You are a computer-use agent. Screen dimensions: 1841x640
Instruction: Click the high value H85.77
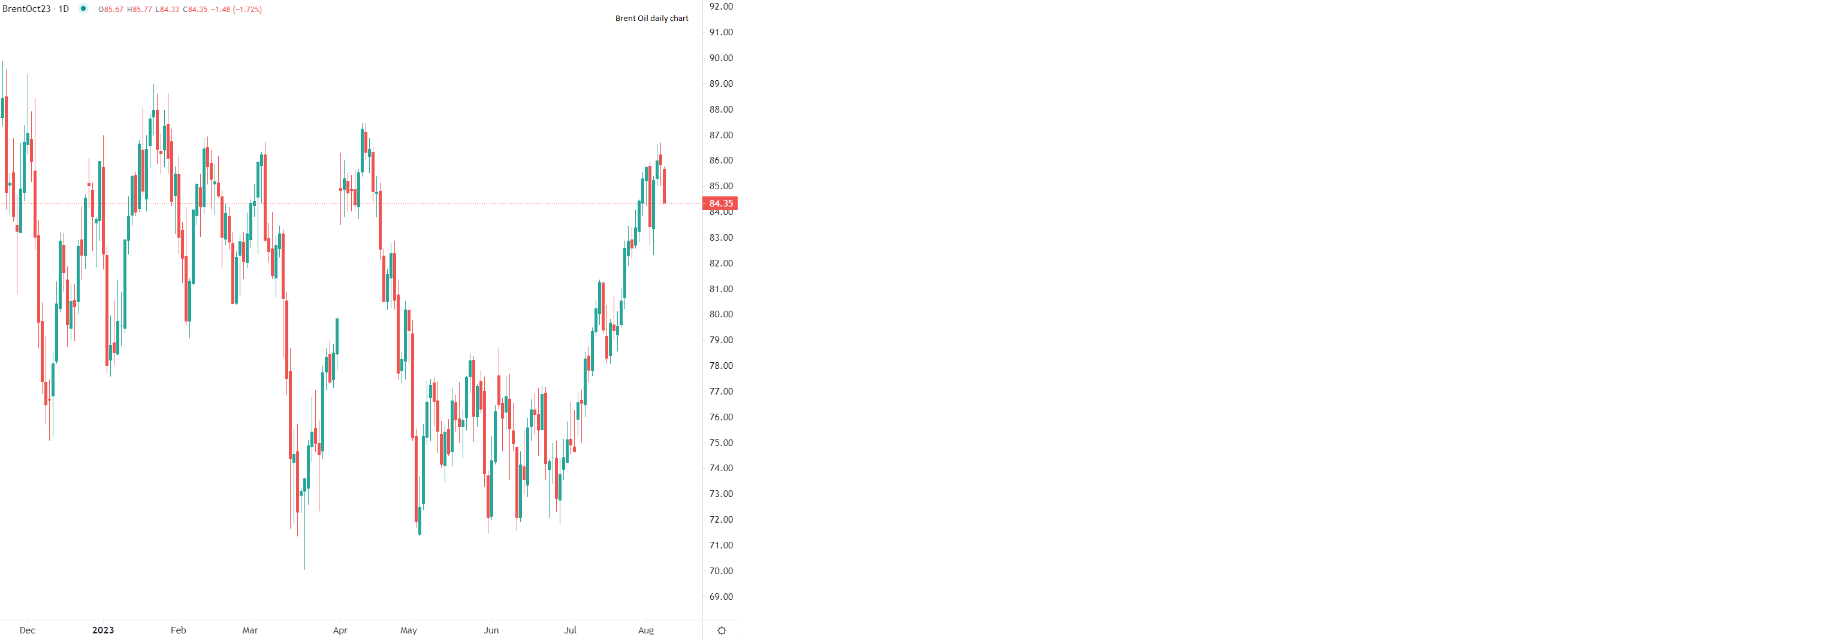pyautogui.click(x=140, y=10)
